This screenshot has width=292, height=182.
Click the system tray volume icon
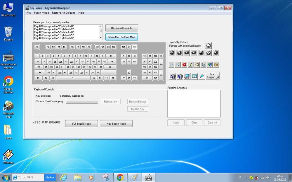[x=268, y=178]
